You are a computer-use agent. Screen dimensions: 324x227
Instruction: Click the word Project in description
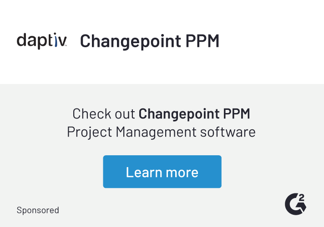point(90,133)
